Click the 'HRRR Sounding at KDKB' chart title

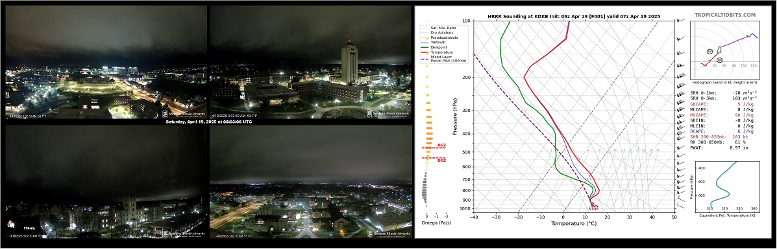click(573, 17)
